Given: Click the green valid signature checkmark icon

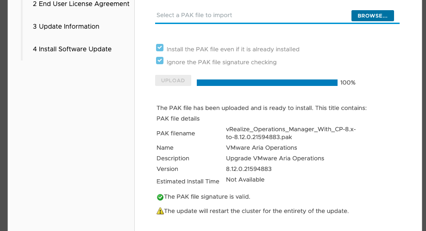Looking at the screenshot, I should click(x=160, y=197).
